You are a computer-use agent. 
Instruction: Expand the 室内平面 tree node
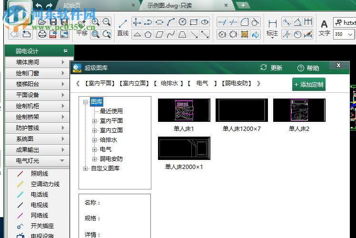point(94,121)
